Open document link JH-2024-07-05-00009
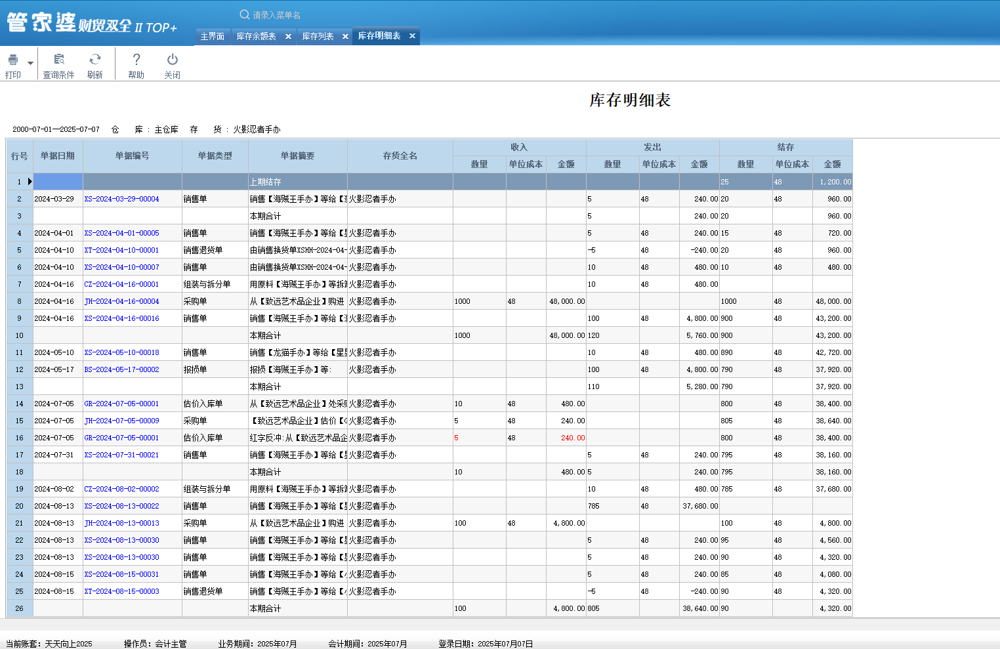 tap(122, 421)
